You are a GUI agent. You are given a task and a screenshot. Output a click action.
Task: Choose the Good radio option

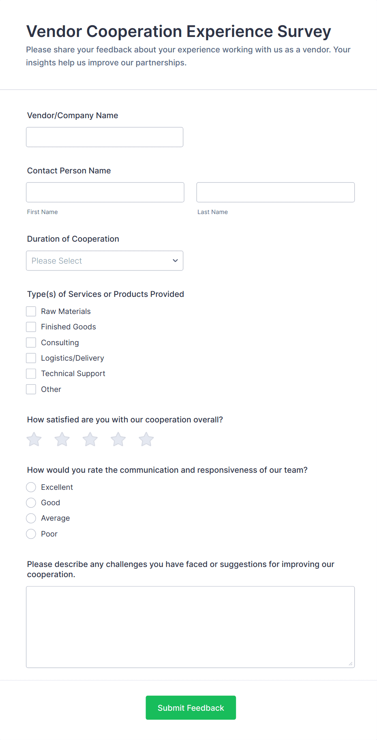pyautogui.click(x=31, y=503)
